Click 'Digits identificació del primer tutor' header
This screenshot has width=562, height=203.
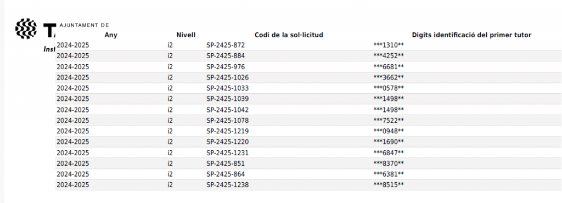[471, 35]
